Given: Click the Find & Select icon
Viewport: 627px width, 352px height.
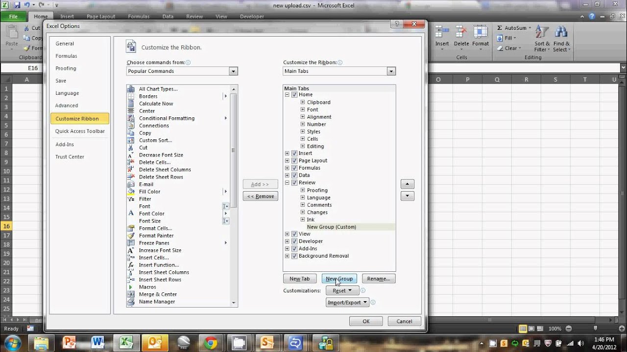Looking at the screenshot, I should (x=561, y=32).
